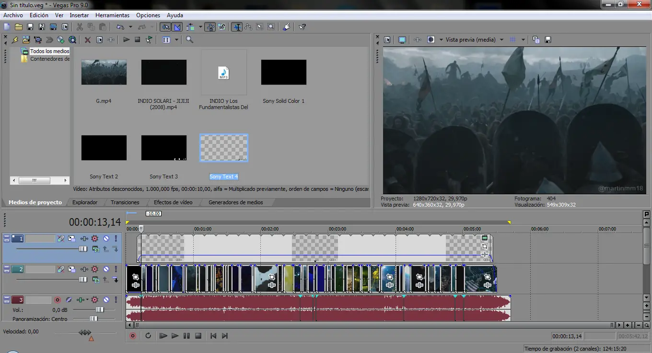Toggle Loop Playback button
This screenshot has height=353, width=652.
click(x=148, y=336)
